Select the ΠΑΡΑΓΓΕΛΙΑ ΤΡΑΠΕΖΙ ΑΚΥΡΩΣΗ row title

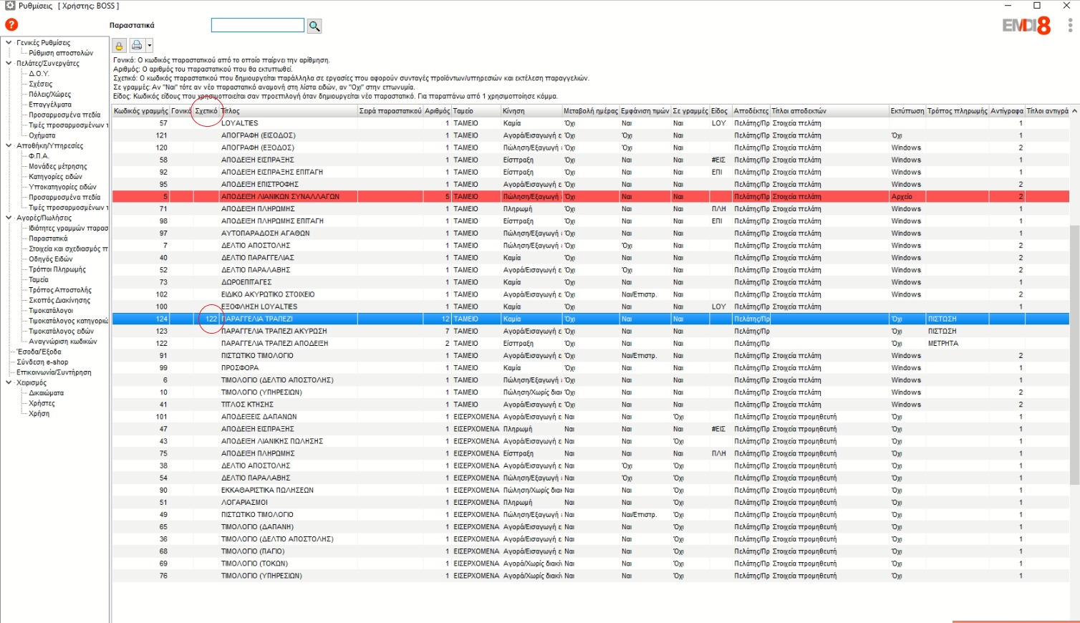click(274, 331)
